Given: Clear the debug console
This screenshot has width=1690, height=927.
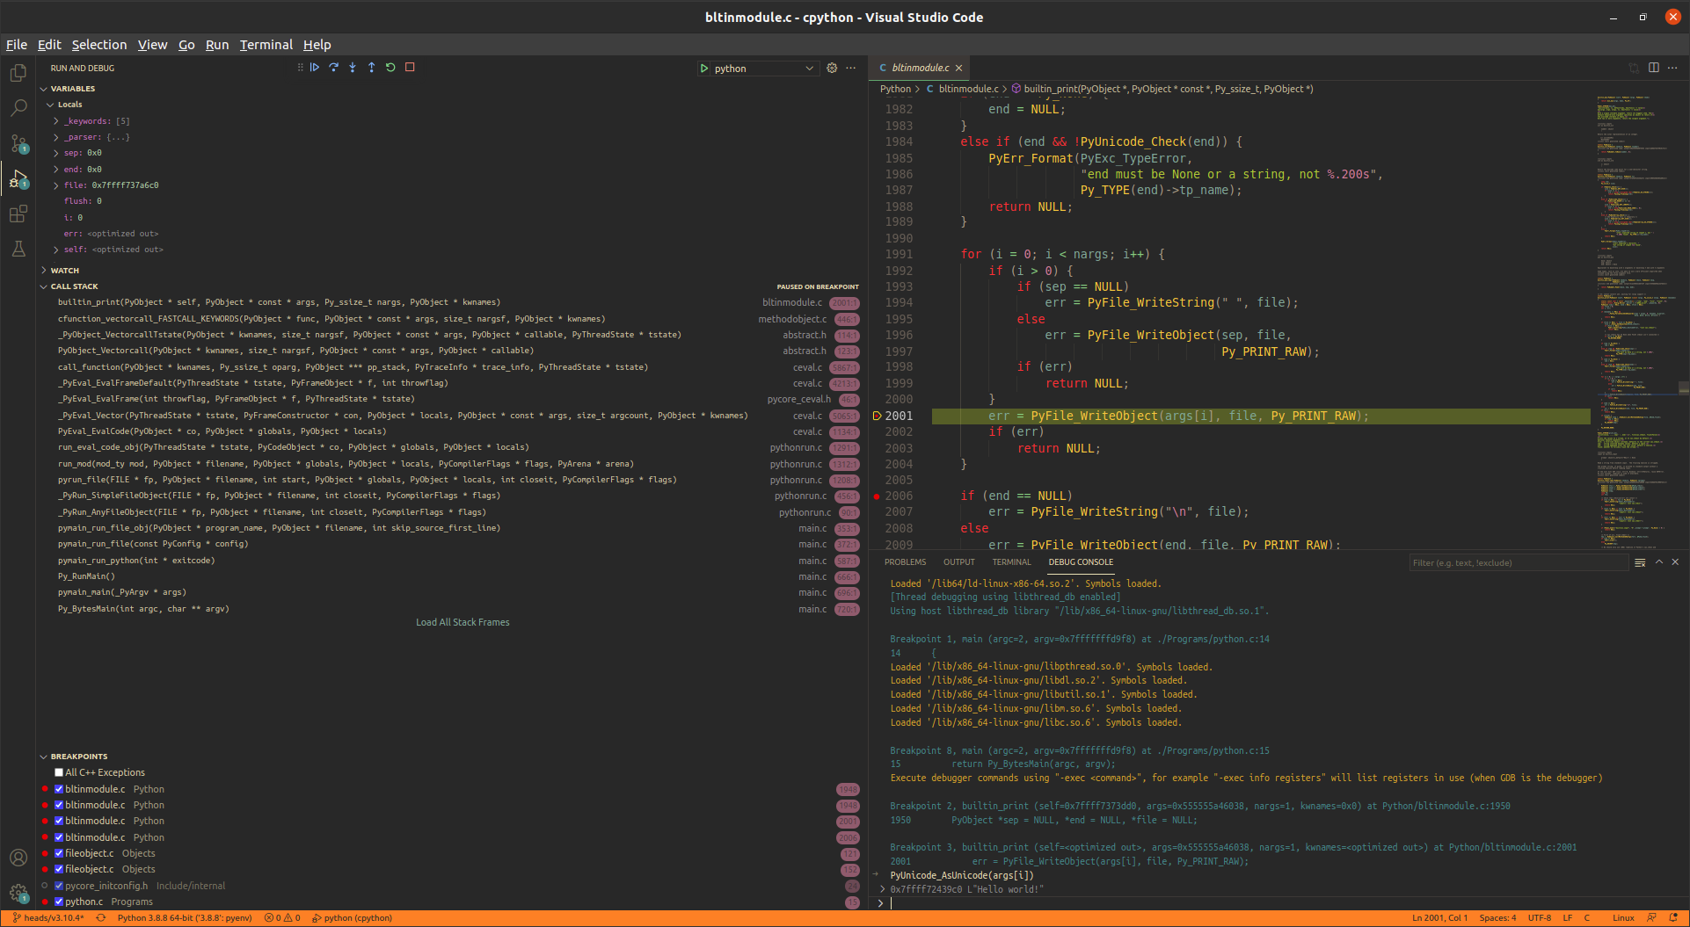Looking at the screenshot, I should (x=1640, y=562).
